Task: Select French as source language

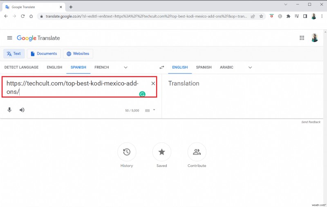Action: 102,67
